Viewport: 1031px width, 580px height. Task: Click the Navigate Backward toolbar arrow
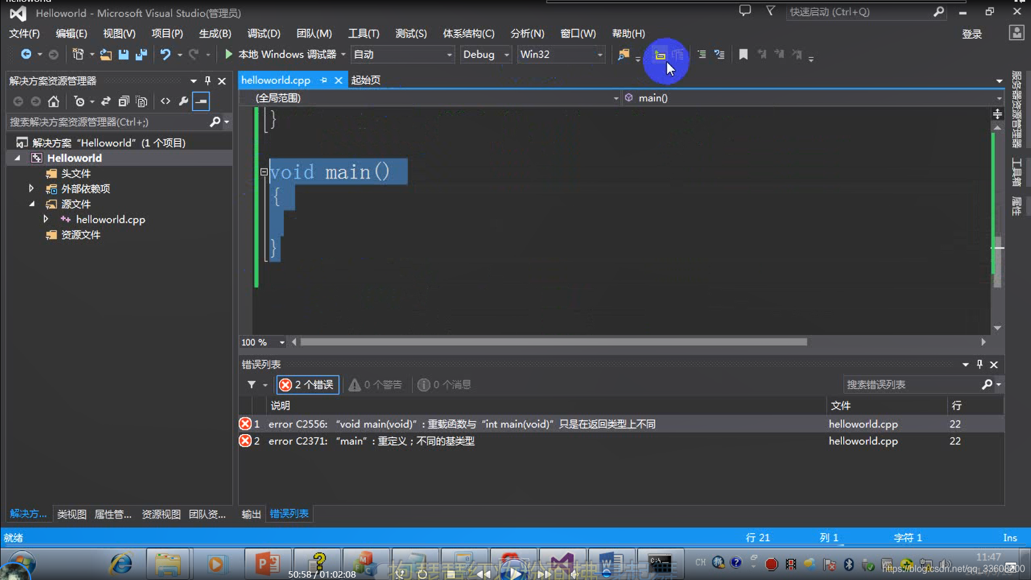[26, 54]
